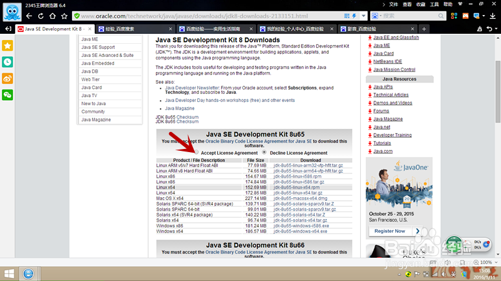Screen dimensions: 501x281
Task: Open Java SE Support in left navigation
Action: (x=98, y=48)
